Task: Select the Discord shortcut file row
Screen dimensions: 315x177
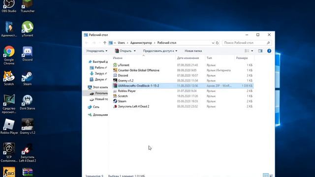Action: [183, 75]
